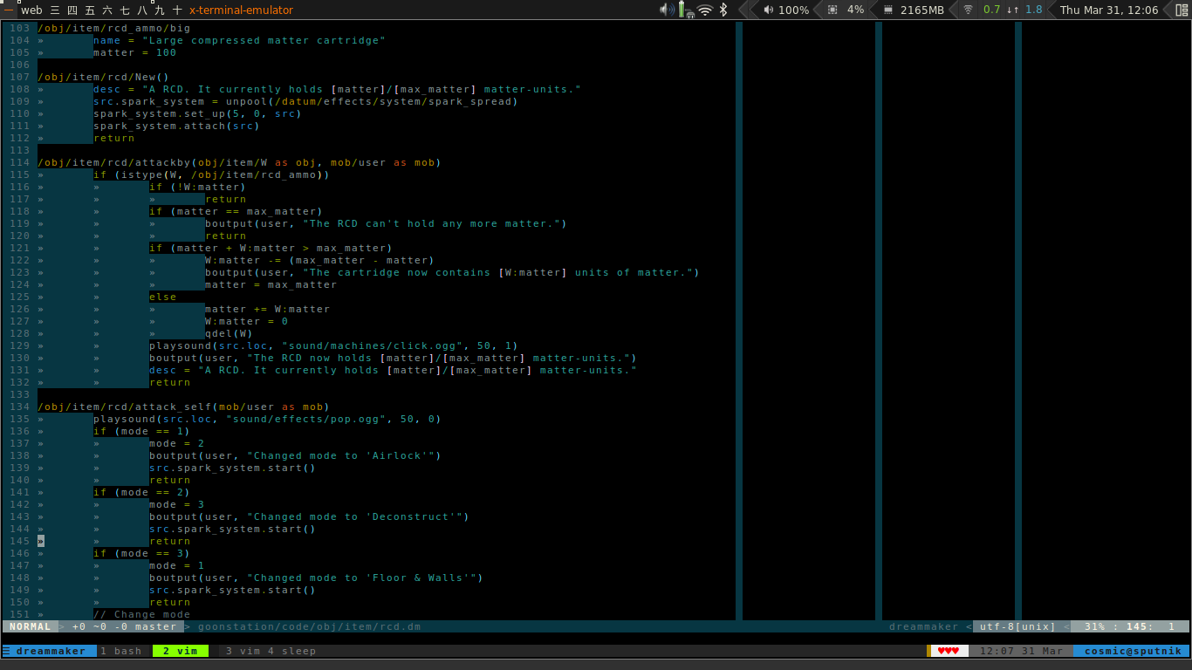Click the highlighted cursor on line 145
This screenshot has height=670, width=1192.
point(40,541)
